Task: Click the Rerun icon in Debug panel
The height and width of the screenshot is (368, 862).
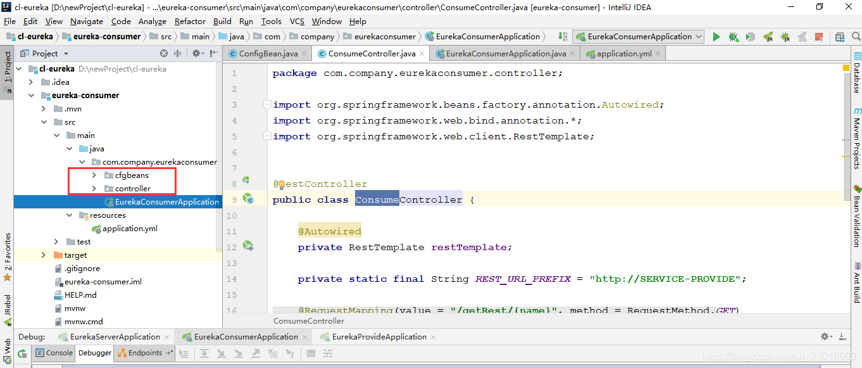Action: tap(22, 353)
